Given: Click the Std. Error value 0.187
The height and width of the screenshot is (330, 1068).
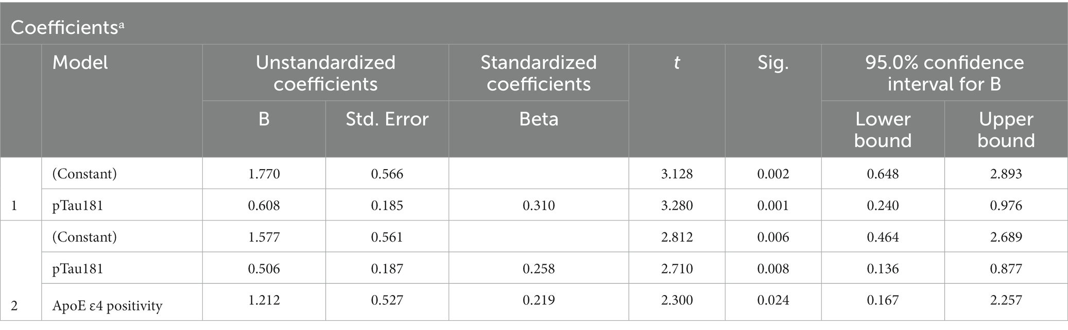Looking at the screenshot, I should 387,269.
